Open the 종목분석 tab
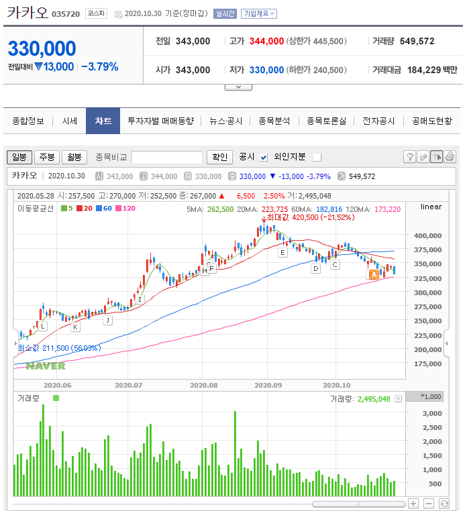The height and width of the screenshot is (511, 463). [274, 121]
